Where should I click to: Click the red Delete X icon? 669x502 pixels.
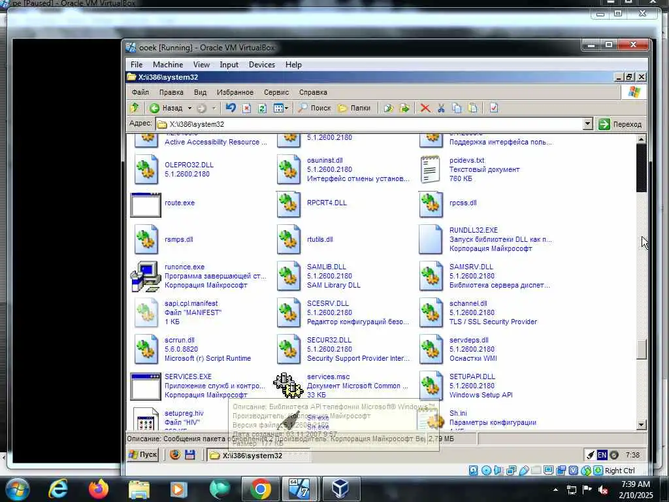pyautogui.click(x=425, y=108)
